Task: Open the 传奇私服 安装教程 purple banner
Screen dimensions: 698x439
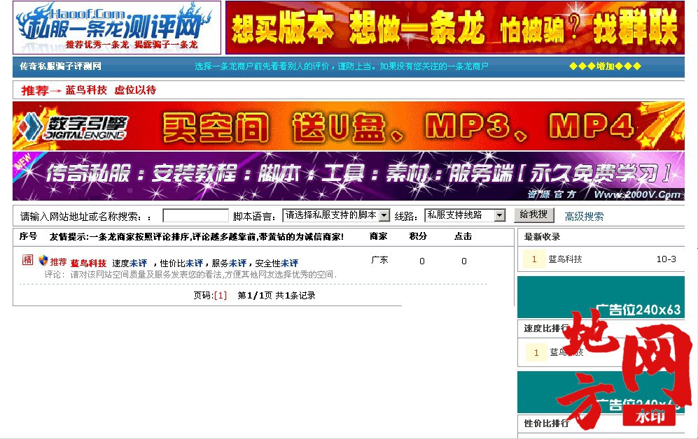Action: coord(349,176)
